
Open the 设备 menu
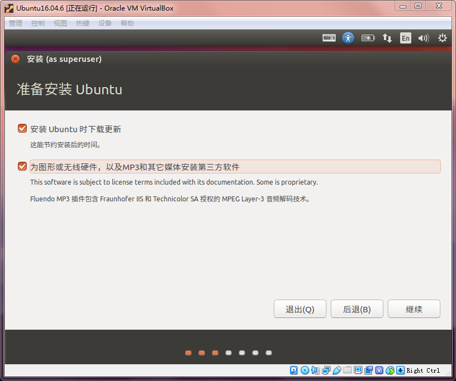(x=105, y=23)
